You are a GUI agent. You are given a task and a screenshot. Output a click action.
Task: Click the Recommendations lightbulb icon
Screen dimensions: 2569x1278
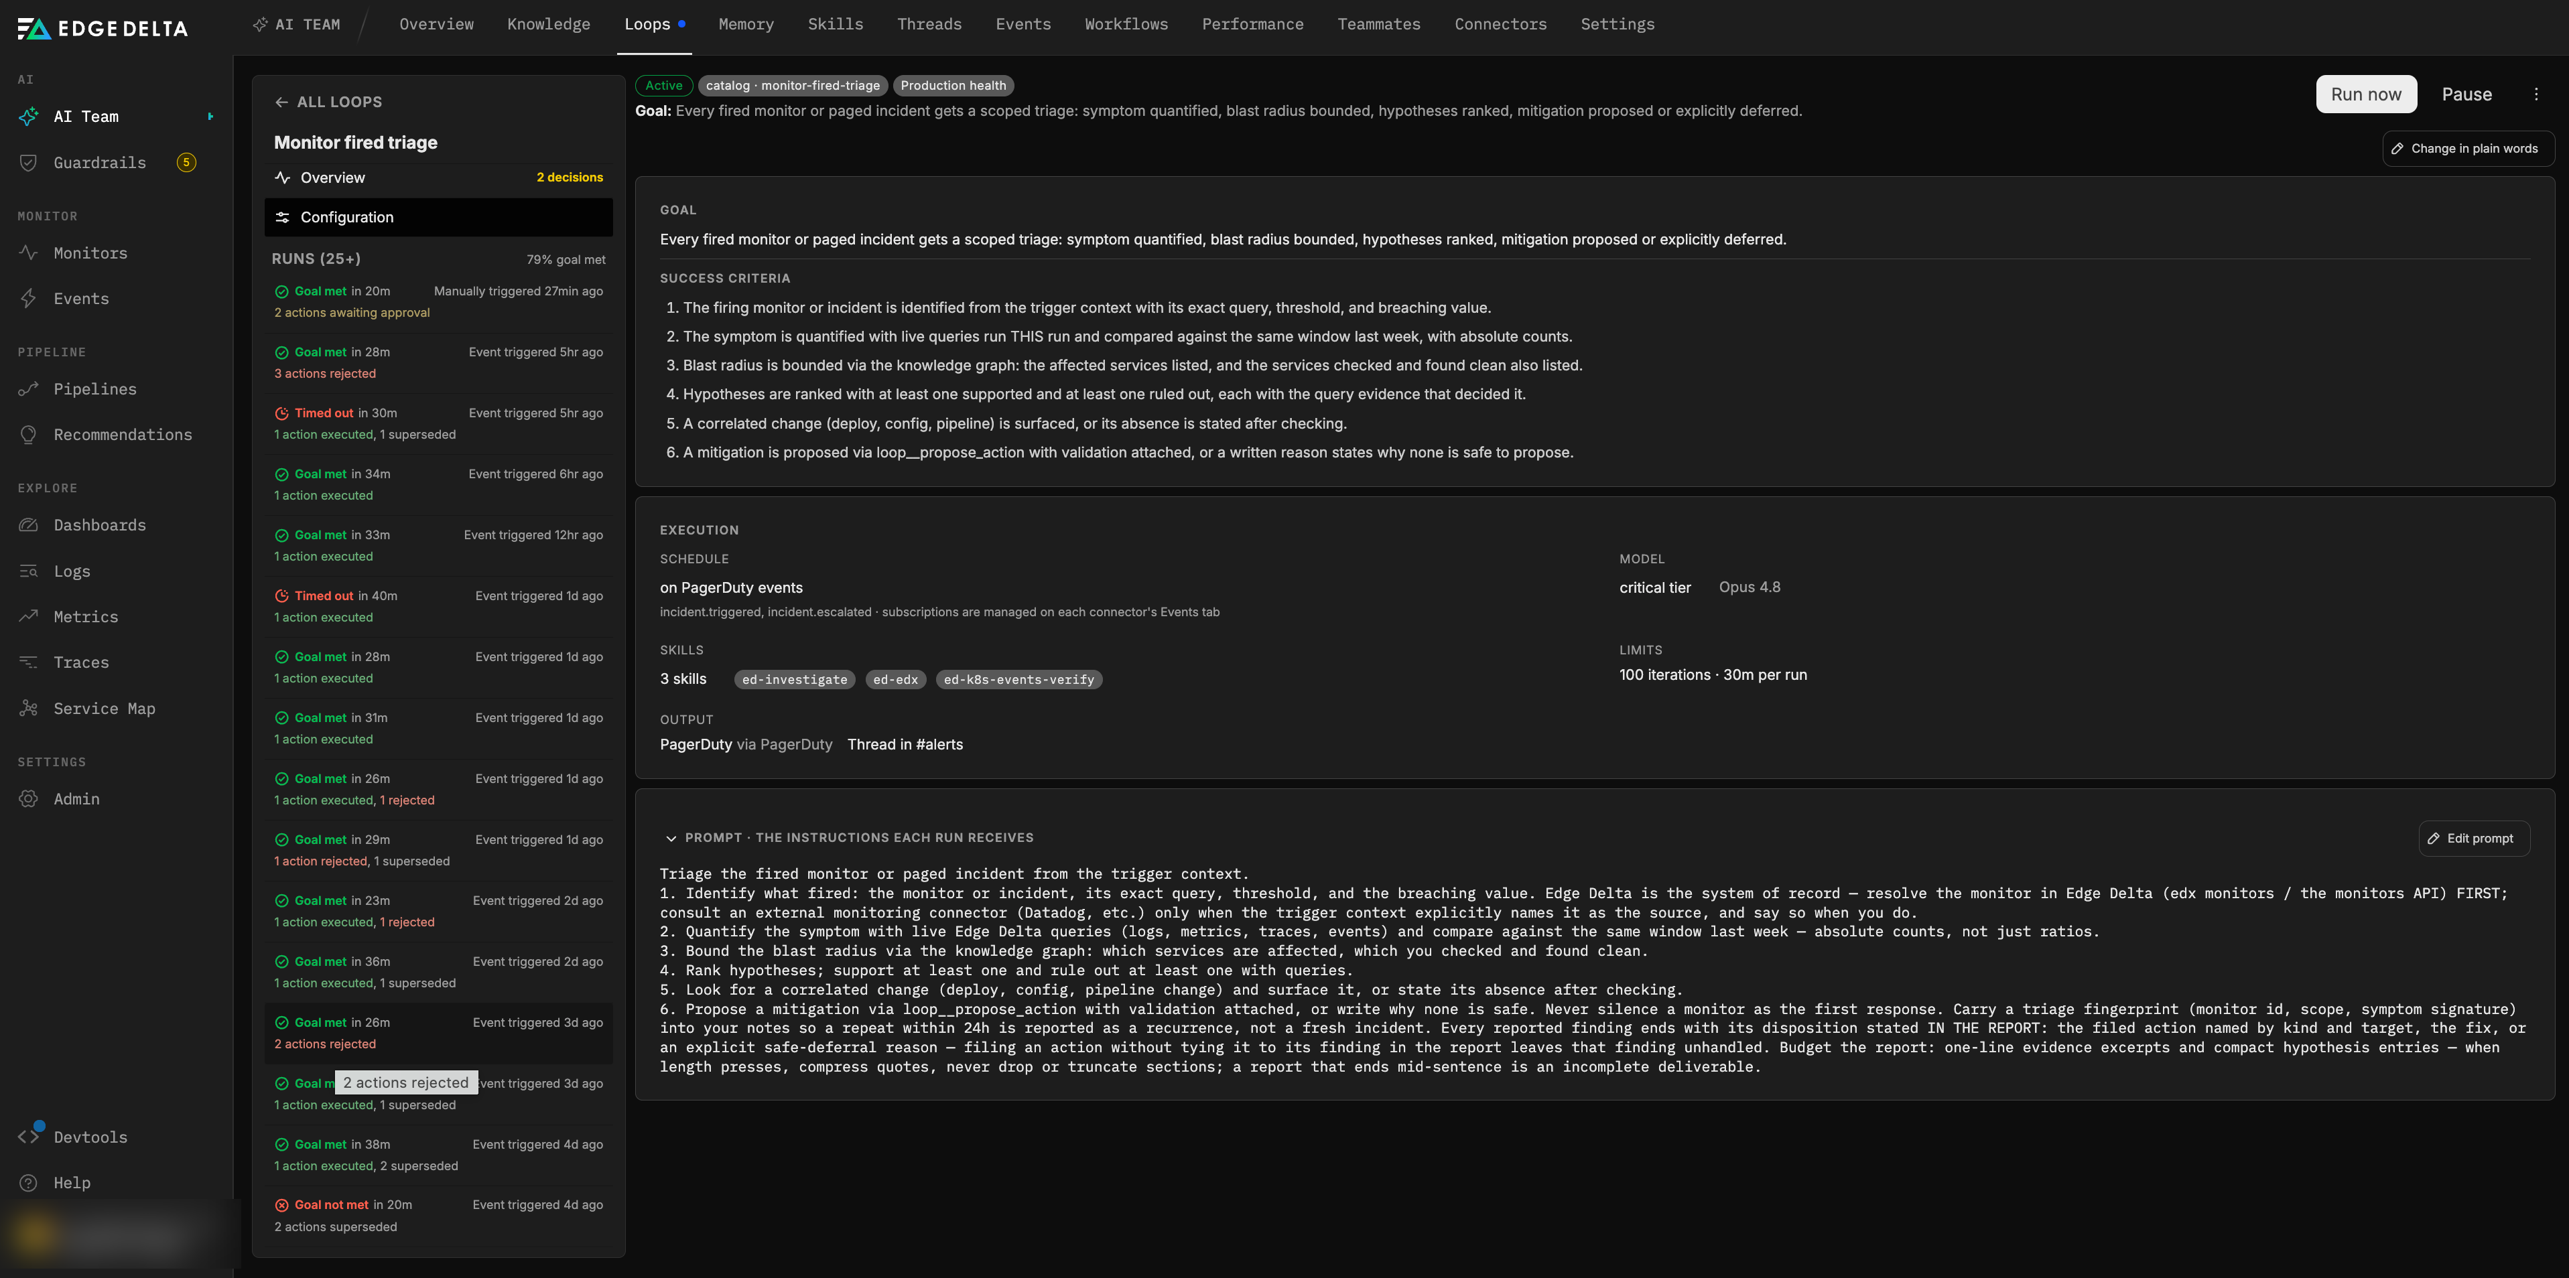click(29, 435)
